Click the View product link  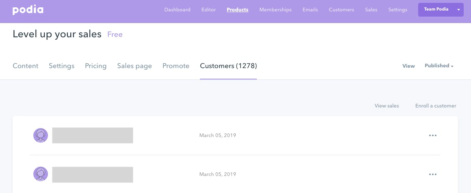point(408,66)
